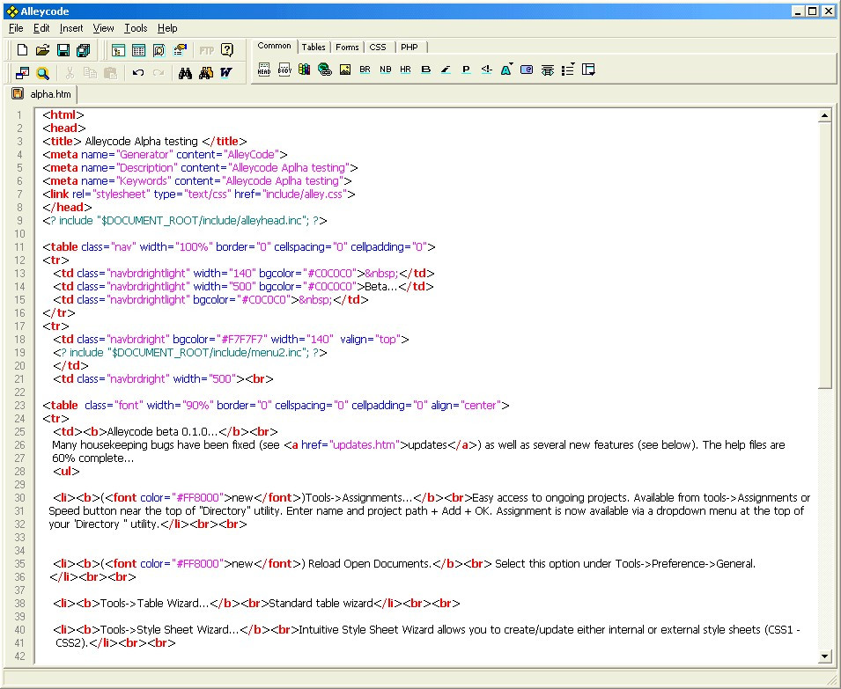Open the Edit menu
The image size is (841, 689).
(41, 28)
